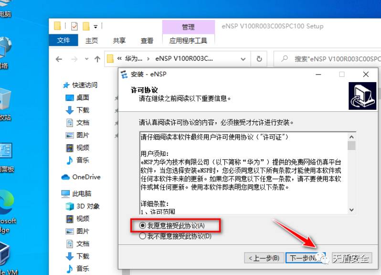Click the Explorer search box
Screen dimensions: 381x275
(x=327, y=59)
